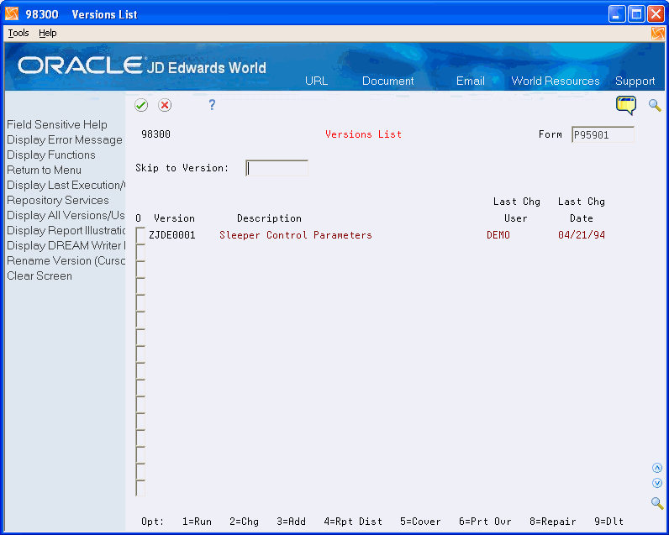Select Display All Versions option
The height and width of the screenshot is (535, 669).
(66, 215)
